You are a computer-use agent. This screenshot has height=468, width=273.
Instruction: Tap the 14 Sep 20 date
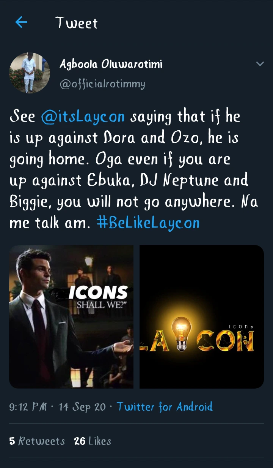coord(82,407)
